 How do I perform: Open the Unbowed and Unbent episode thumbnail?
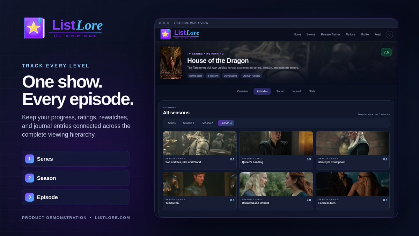click(x=276, y=184)
